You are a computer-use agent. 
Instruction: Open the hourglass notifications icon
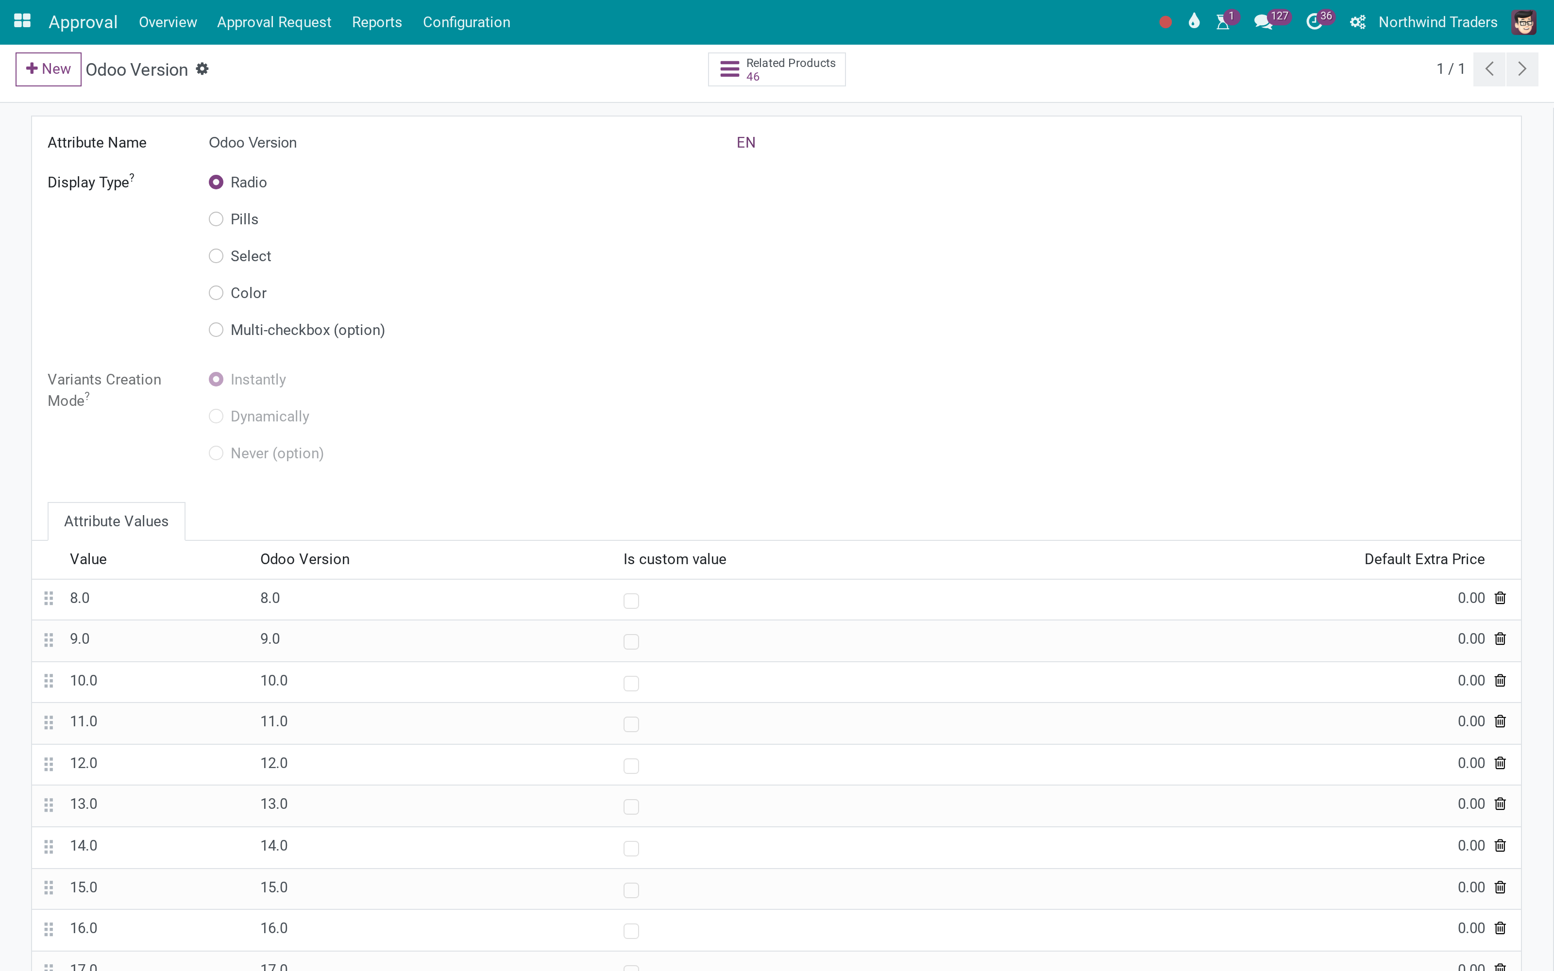[x=1223, y=22]
